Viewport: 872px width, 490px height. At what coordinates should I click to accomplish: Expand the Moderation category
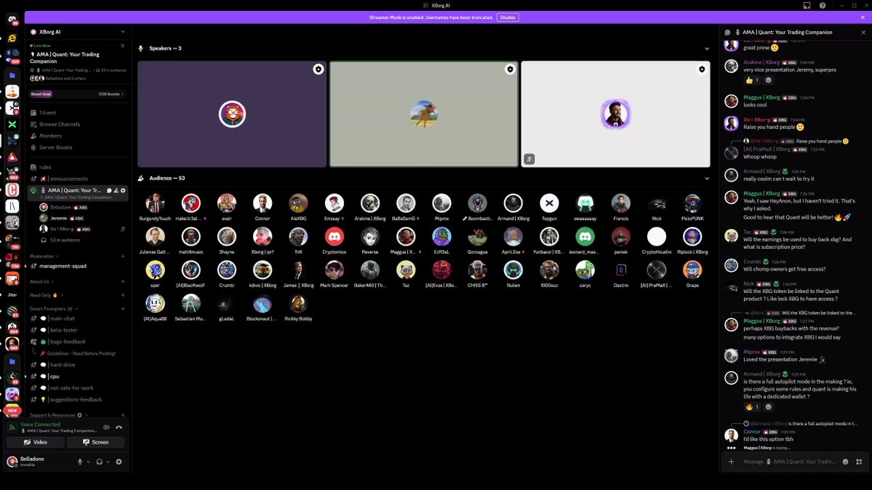(44, 257)
